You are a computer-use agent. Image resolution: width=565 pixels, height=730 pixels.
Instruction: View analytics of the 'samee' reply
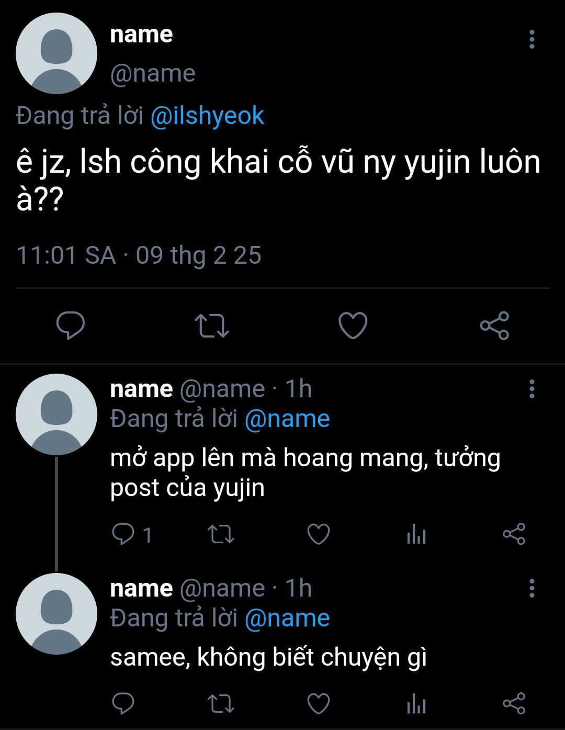(x=416, y=704)
